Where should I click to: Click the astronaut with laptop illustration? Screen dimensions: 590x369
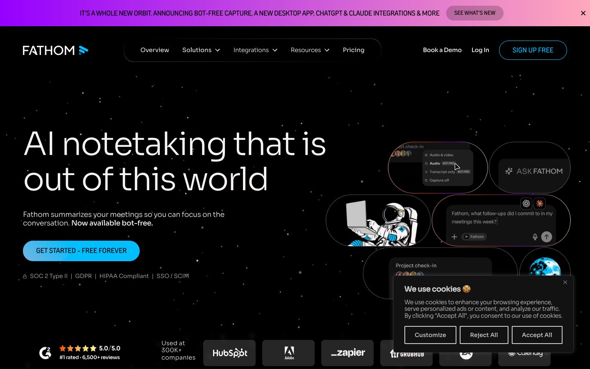coord(381,223)
